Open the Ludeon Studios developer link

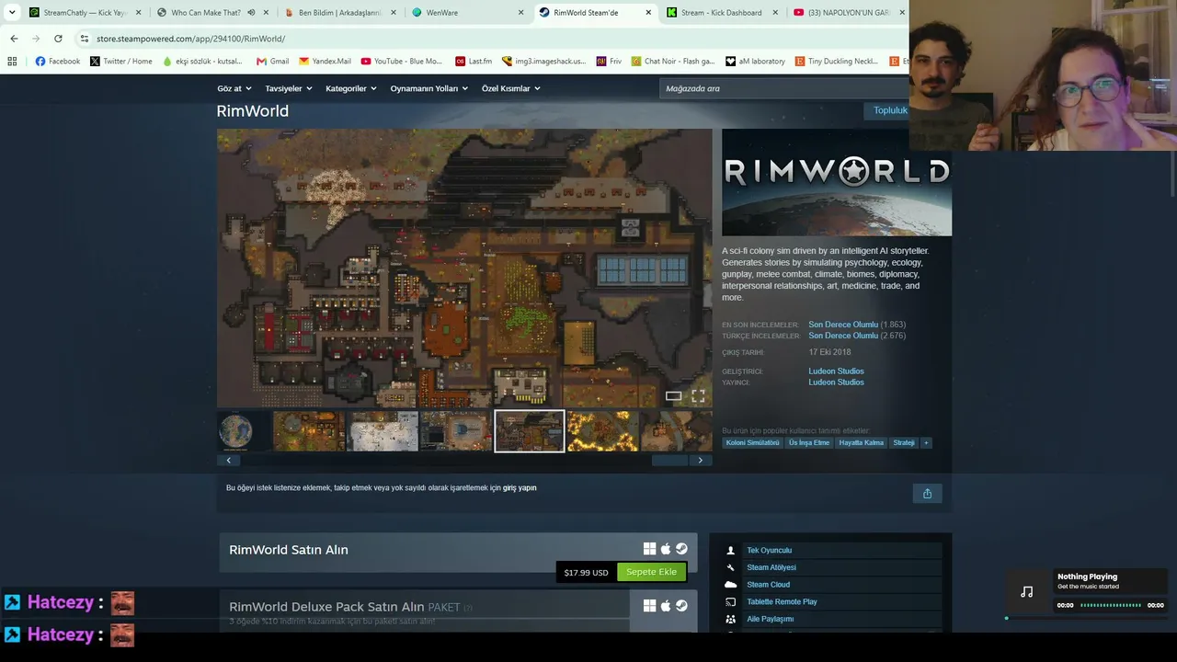[x=836, y=371]
